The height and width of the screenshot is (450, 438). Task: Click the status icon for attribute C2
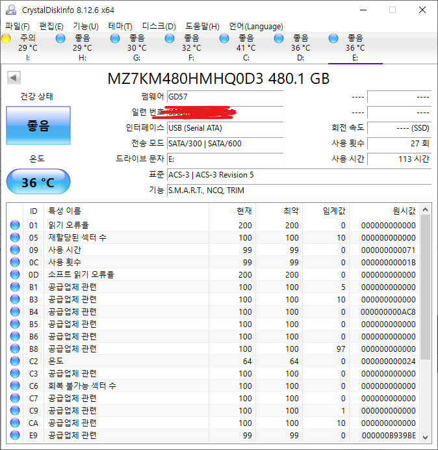pyautogui.click(x=15, y=361)
